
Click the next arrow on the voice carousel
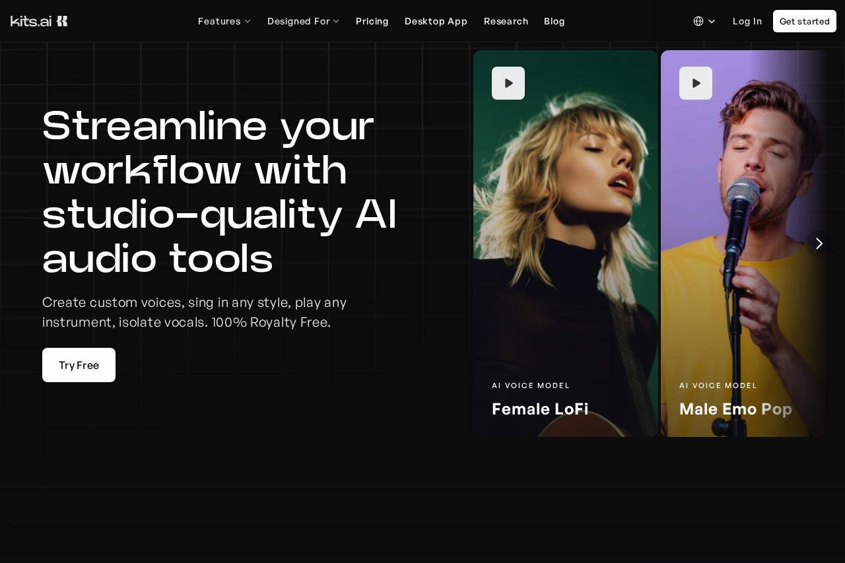pyautogui.click(x=819, y=244)
